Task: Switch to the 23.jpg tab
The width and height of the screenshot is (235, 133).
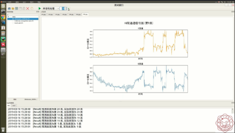Action: coord(50,15)
